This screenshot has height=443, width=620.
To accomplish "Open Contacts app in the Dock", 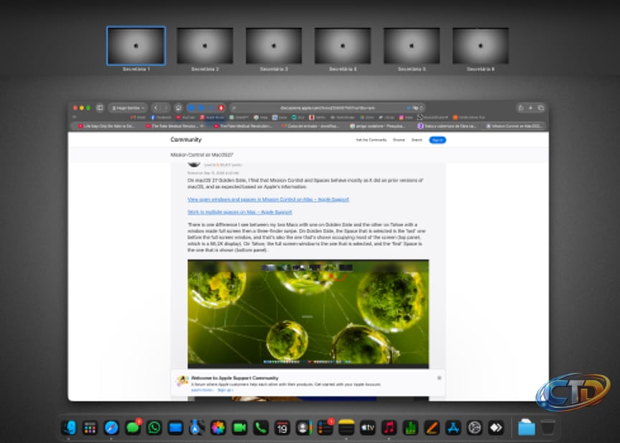I will pyautogui.click(x=304, y=428).
